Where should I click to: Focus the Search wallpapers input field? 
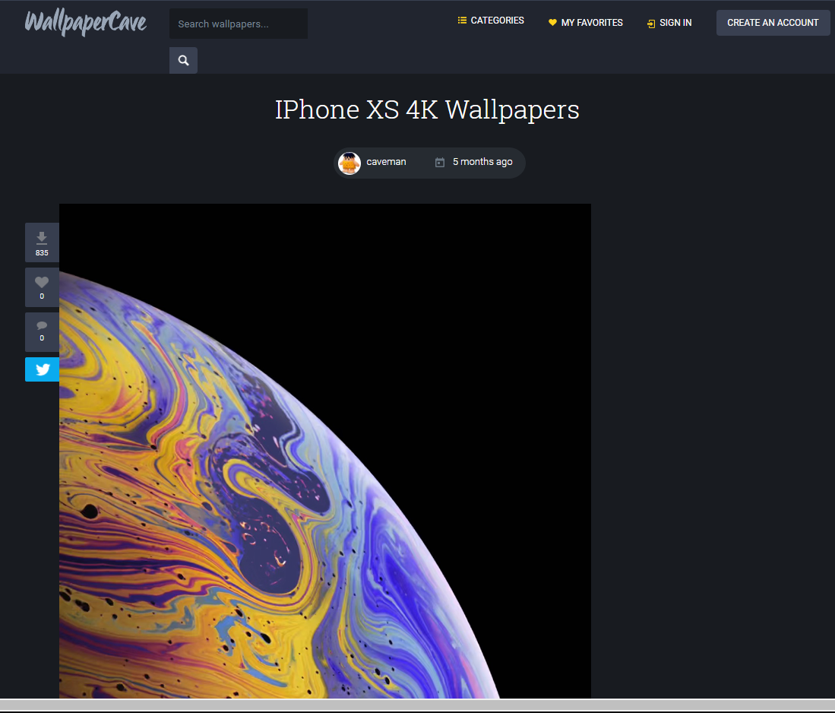[x=238, y=24]
